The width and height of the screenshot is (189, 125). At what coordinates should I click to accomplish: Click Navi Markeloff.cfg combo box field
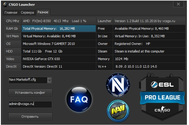click(x=30, y=80)
